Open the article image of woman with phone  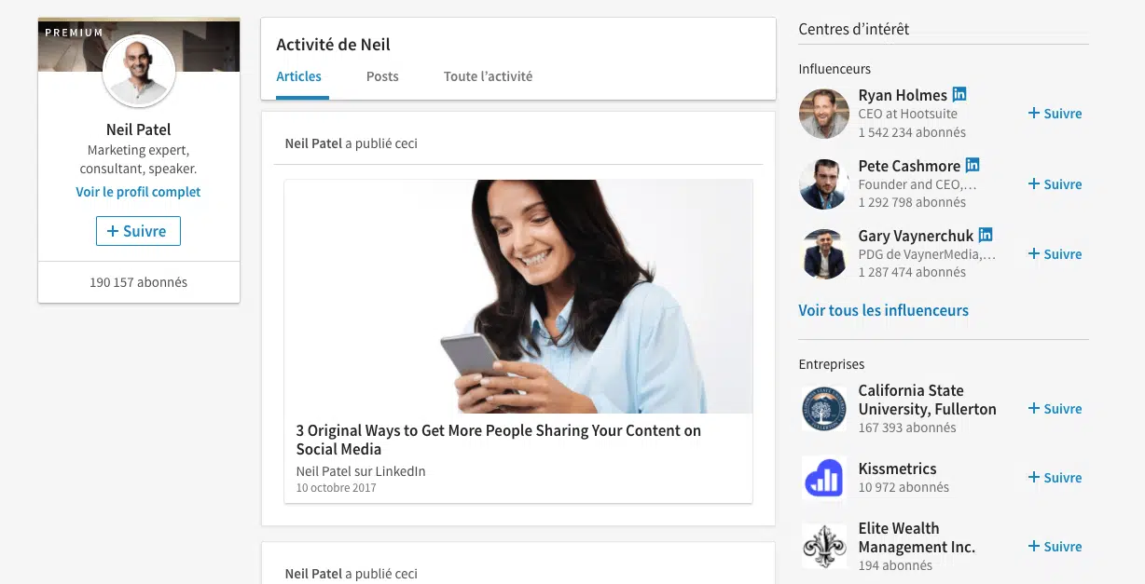[x=518, y=296]
